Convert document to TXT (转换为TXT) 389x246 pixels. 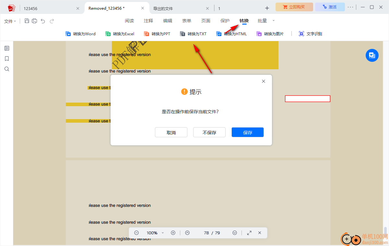(x=193, y=34)
